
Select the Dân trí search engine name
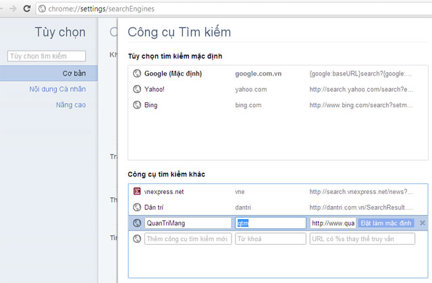pyautogui.click(x=154, y=207)
